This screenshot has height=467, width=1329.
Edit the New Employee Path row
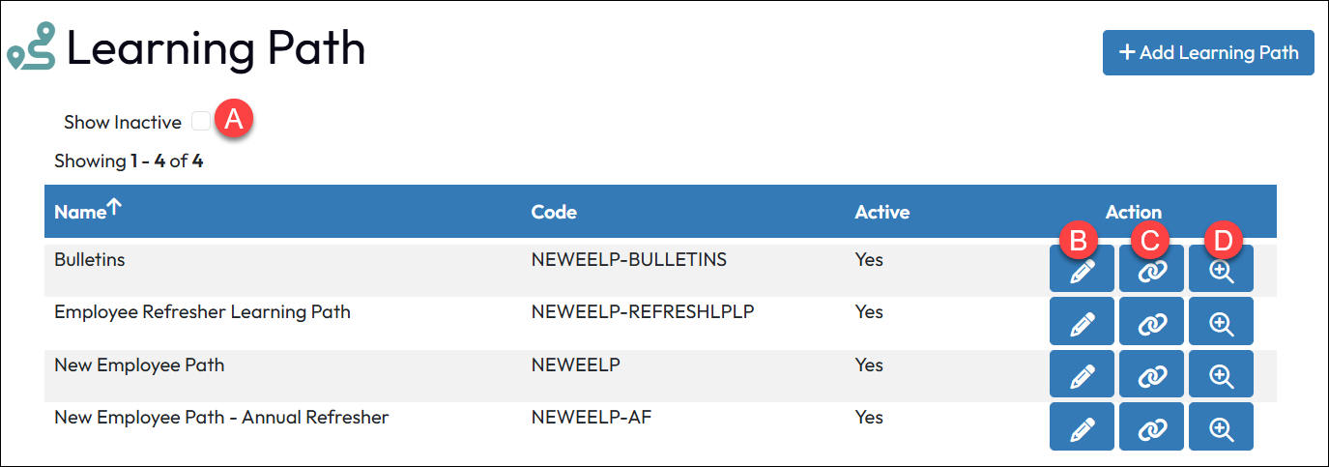click(x=1082, y=374)
